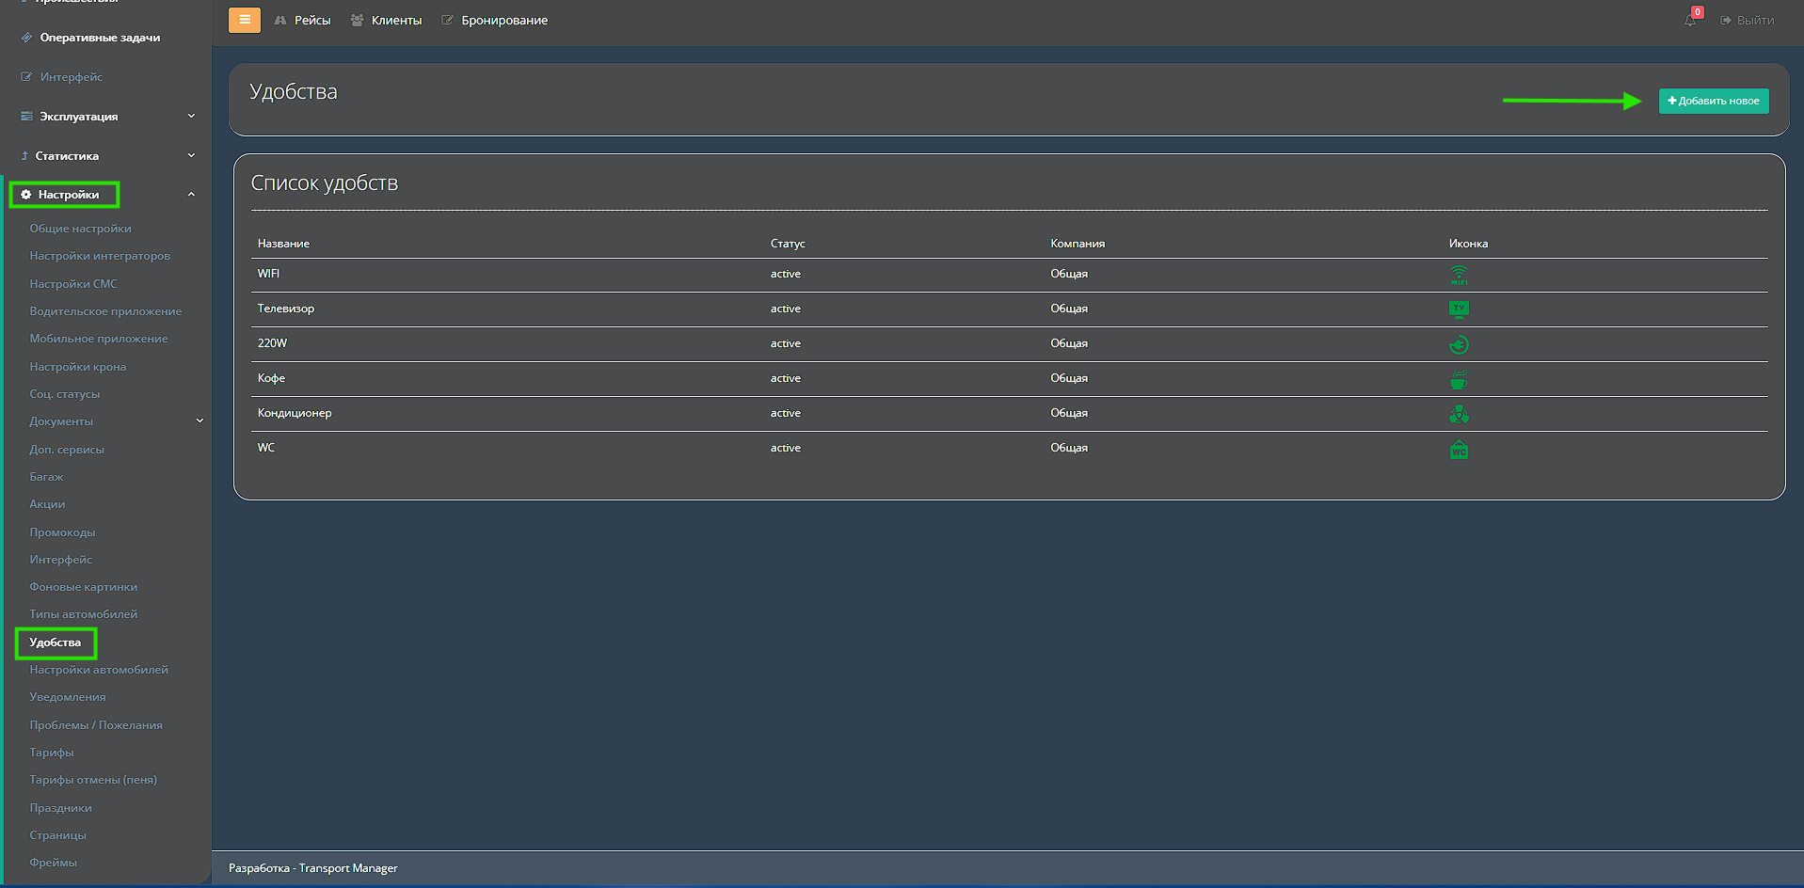1804x888 pixels.
Task: Open Типы автомобилей settings page
Action: tap(83, 614)
